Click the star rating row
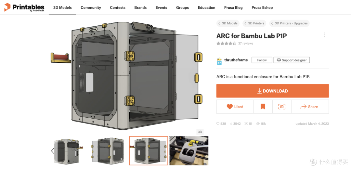Screen dimensions: 351x169 (x=226, y=44)
